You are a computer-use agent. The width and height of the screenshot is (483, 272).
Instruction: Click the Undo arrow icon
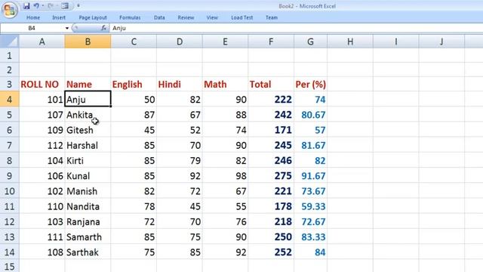(x=36, y=6)
